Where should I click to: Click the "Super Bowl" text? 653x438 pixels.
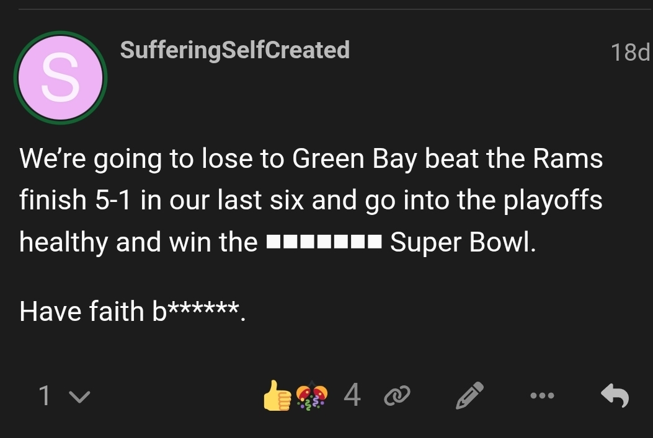pyautogui.click(x=461, y=242)
